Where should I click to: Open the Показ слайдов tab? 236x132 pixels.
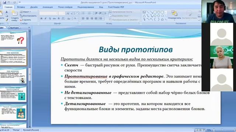[x=65, y=7]
